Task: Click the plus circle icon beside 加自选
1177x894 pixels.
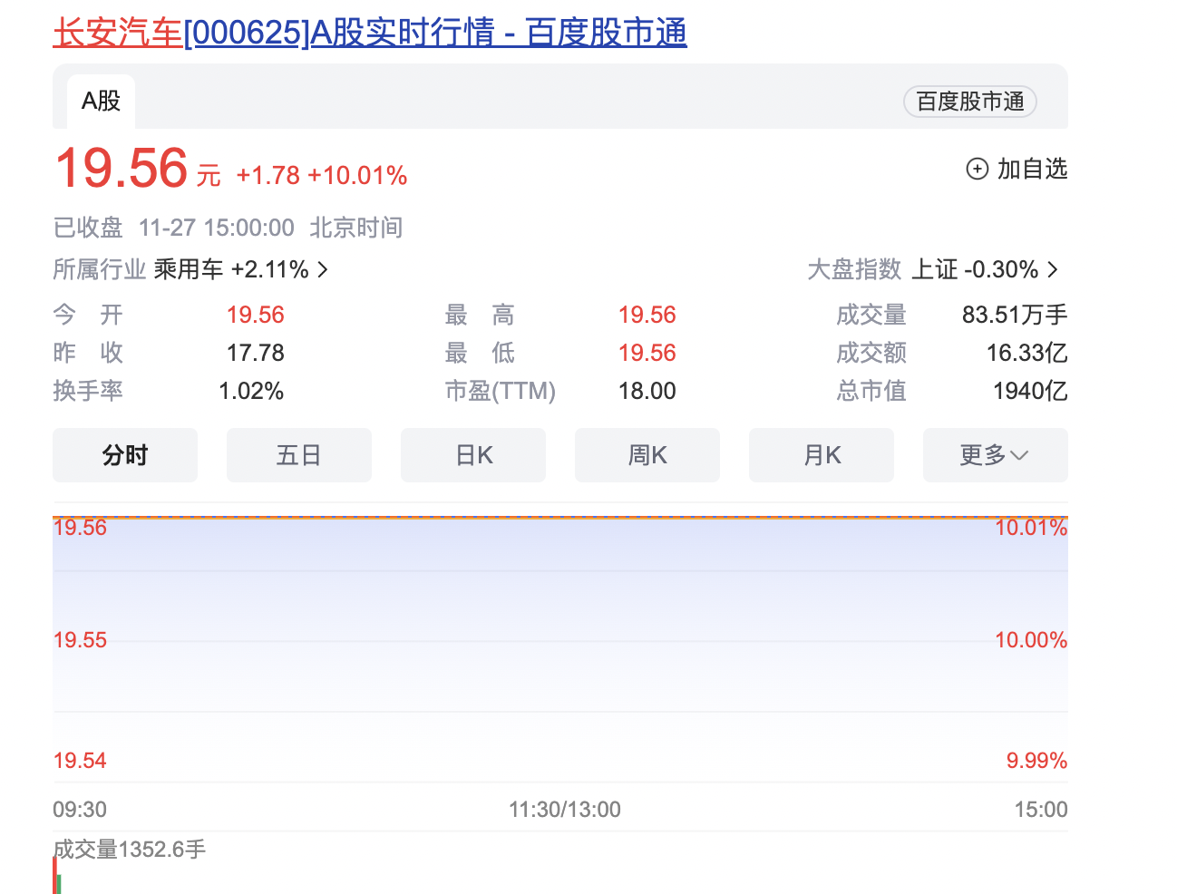Action: tap(978, 170)
